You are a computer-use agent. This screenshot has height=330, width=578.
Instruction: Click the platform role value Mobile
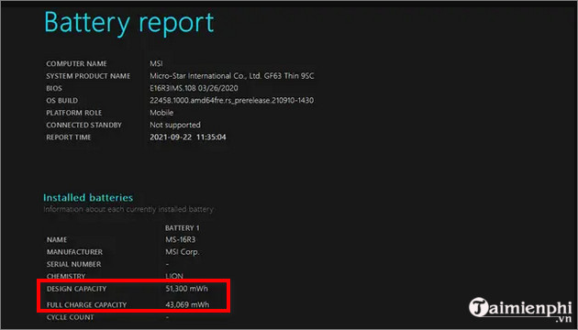tap(161, 113)
